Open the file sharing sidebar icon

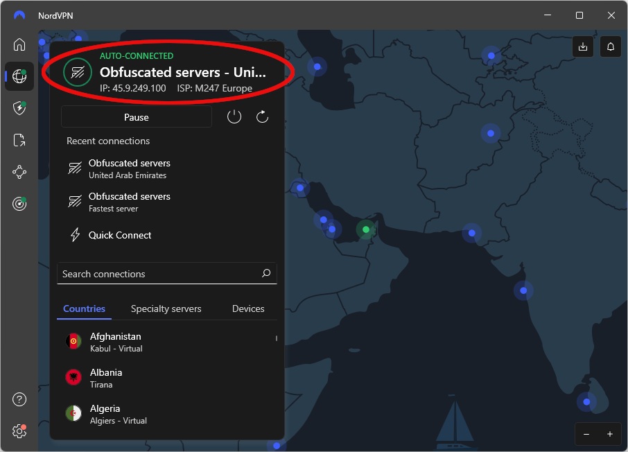tap(19, 140)
